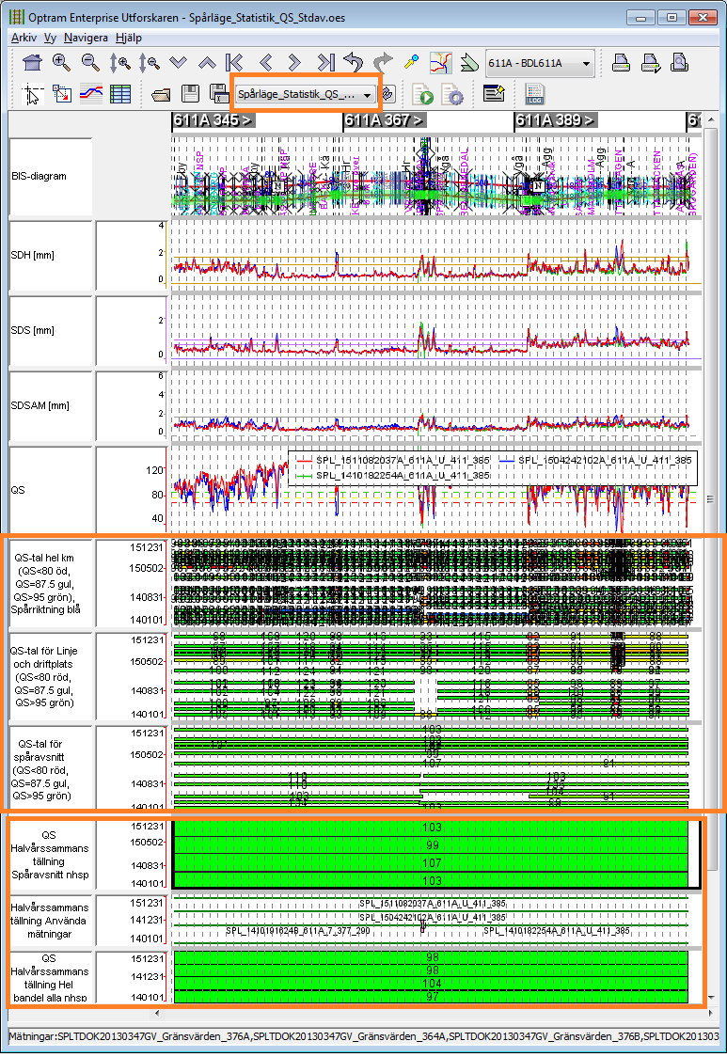Screen dimensions: 727x1057
Task: Click the redo arrow icon
Action: [383, 63]
